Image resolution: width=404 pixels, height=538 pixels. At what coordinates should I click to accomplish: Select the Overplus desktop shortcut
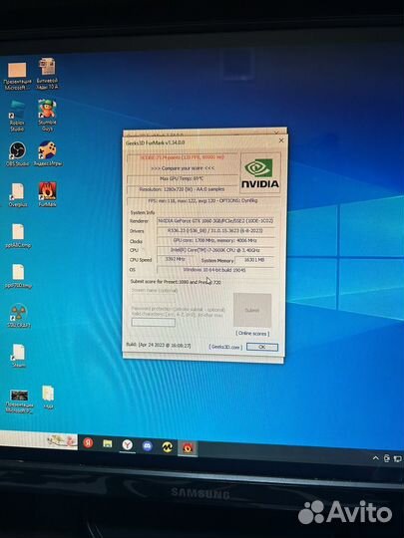point(18,194)
